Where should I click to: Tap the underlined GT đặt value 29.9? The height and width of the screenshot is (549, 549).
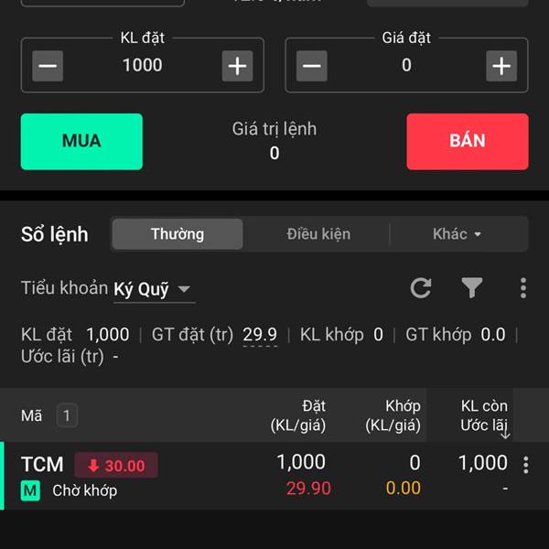[x=260, y=335]
